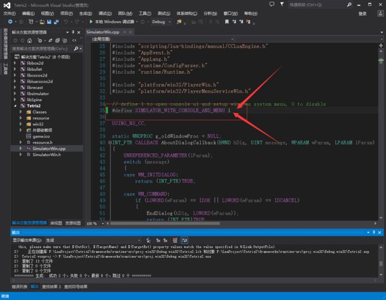Click the New Project toolbar icon
The height and width of the screenshot is (300, 386).
(x=31, y=21)
